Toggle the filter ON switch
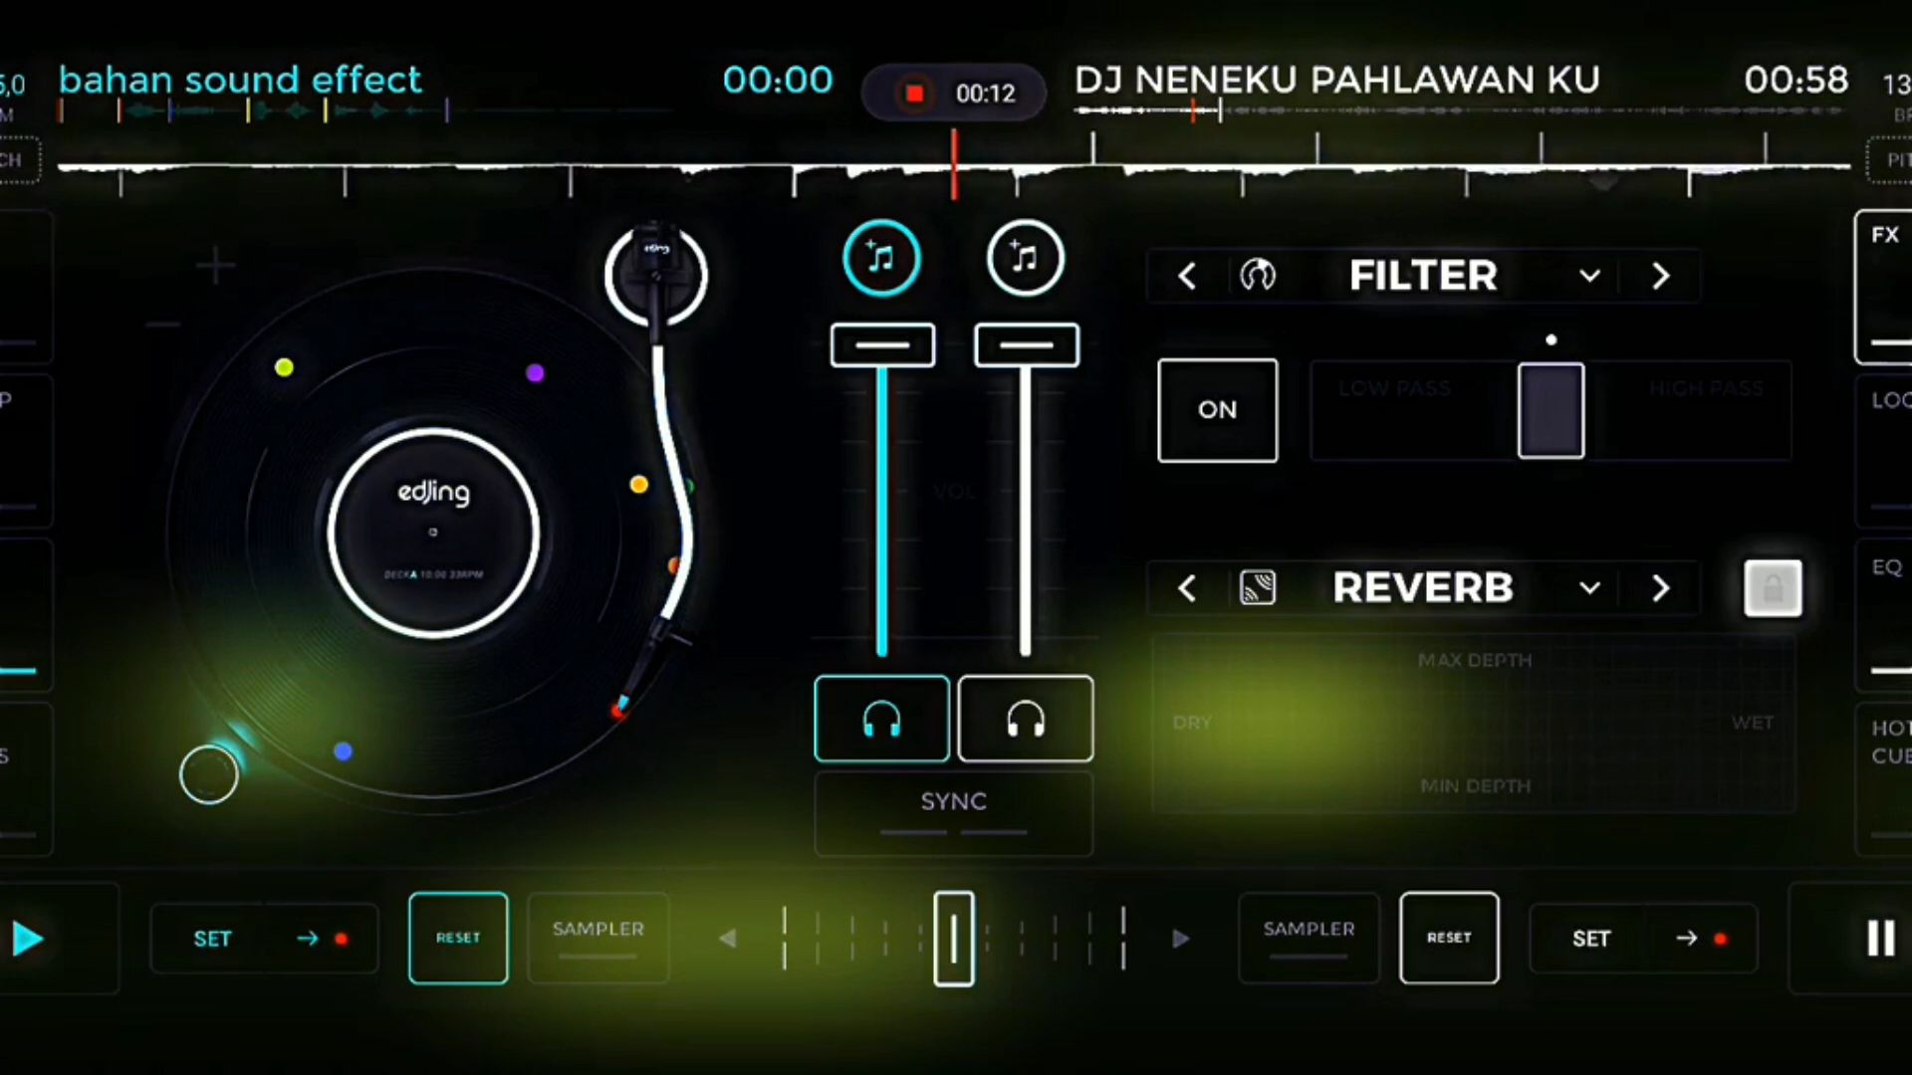 (1217, 410)
